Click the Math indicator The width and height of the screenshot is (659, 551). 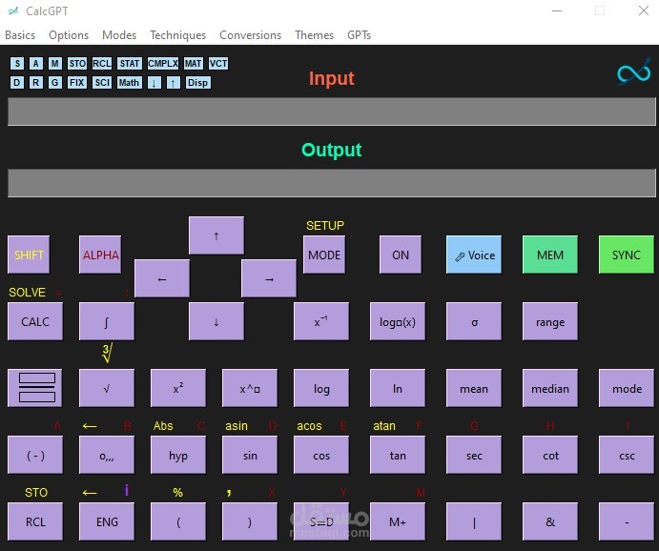[129, 82]
